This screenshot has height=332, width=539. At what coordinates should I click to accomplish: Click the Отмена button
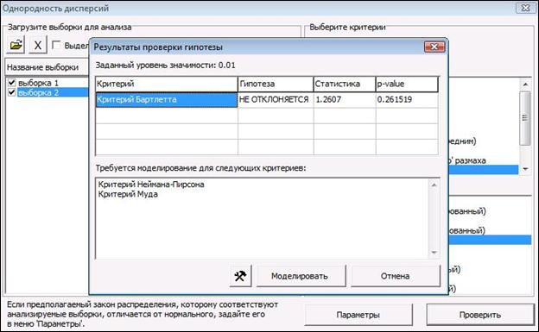click(x=396, y=276)
